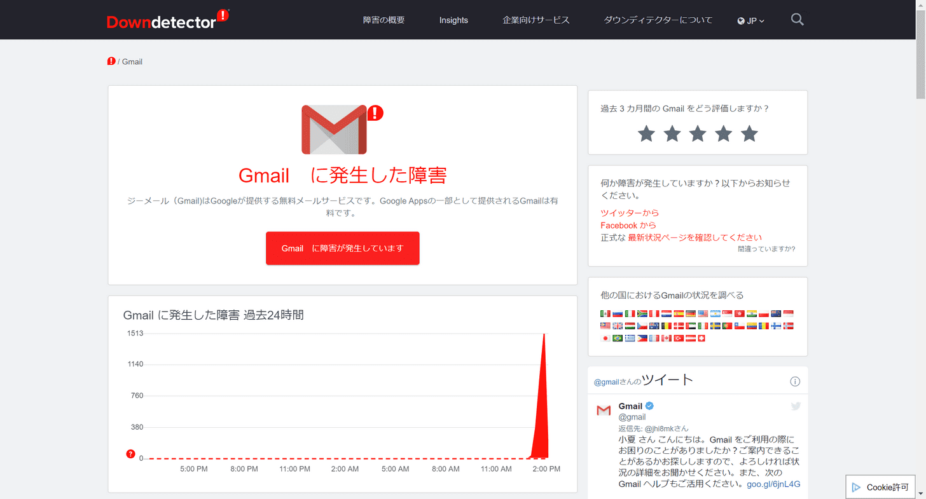This screenshot has height=499, width=926.
Task: Rate Gmail five stars
Action: [750, 133]
